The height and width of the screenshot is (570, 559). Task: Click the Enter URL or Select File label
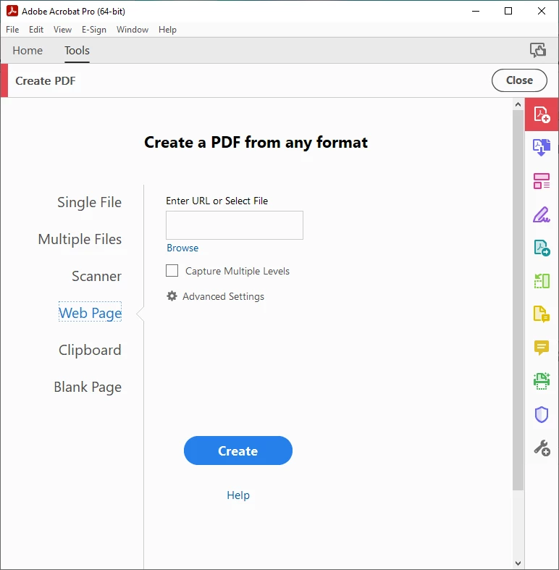click(217, 201)
